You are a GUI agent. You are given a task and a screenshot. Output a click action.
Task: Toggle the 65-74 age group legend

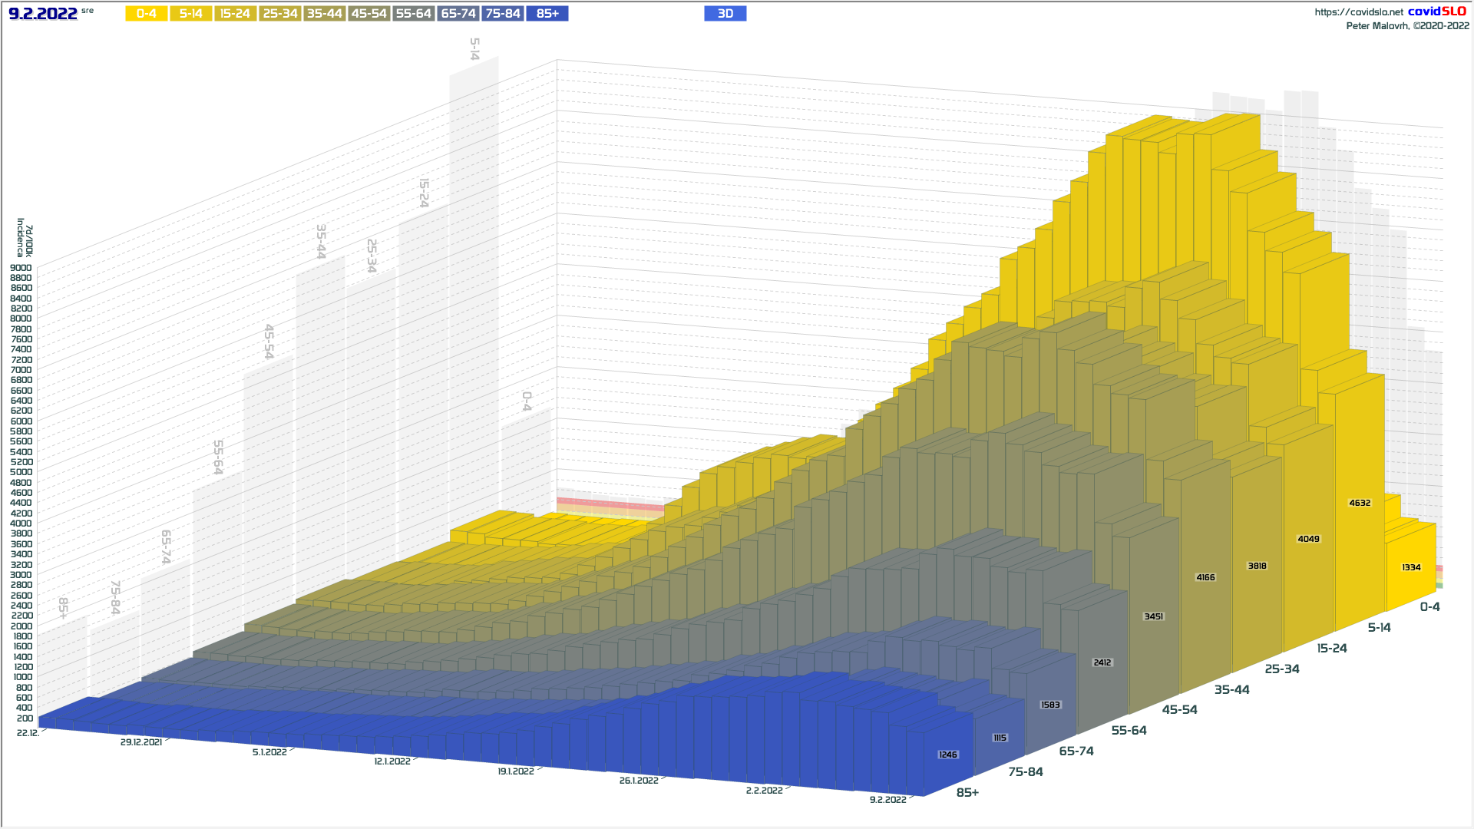[x=458, y=14]
